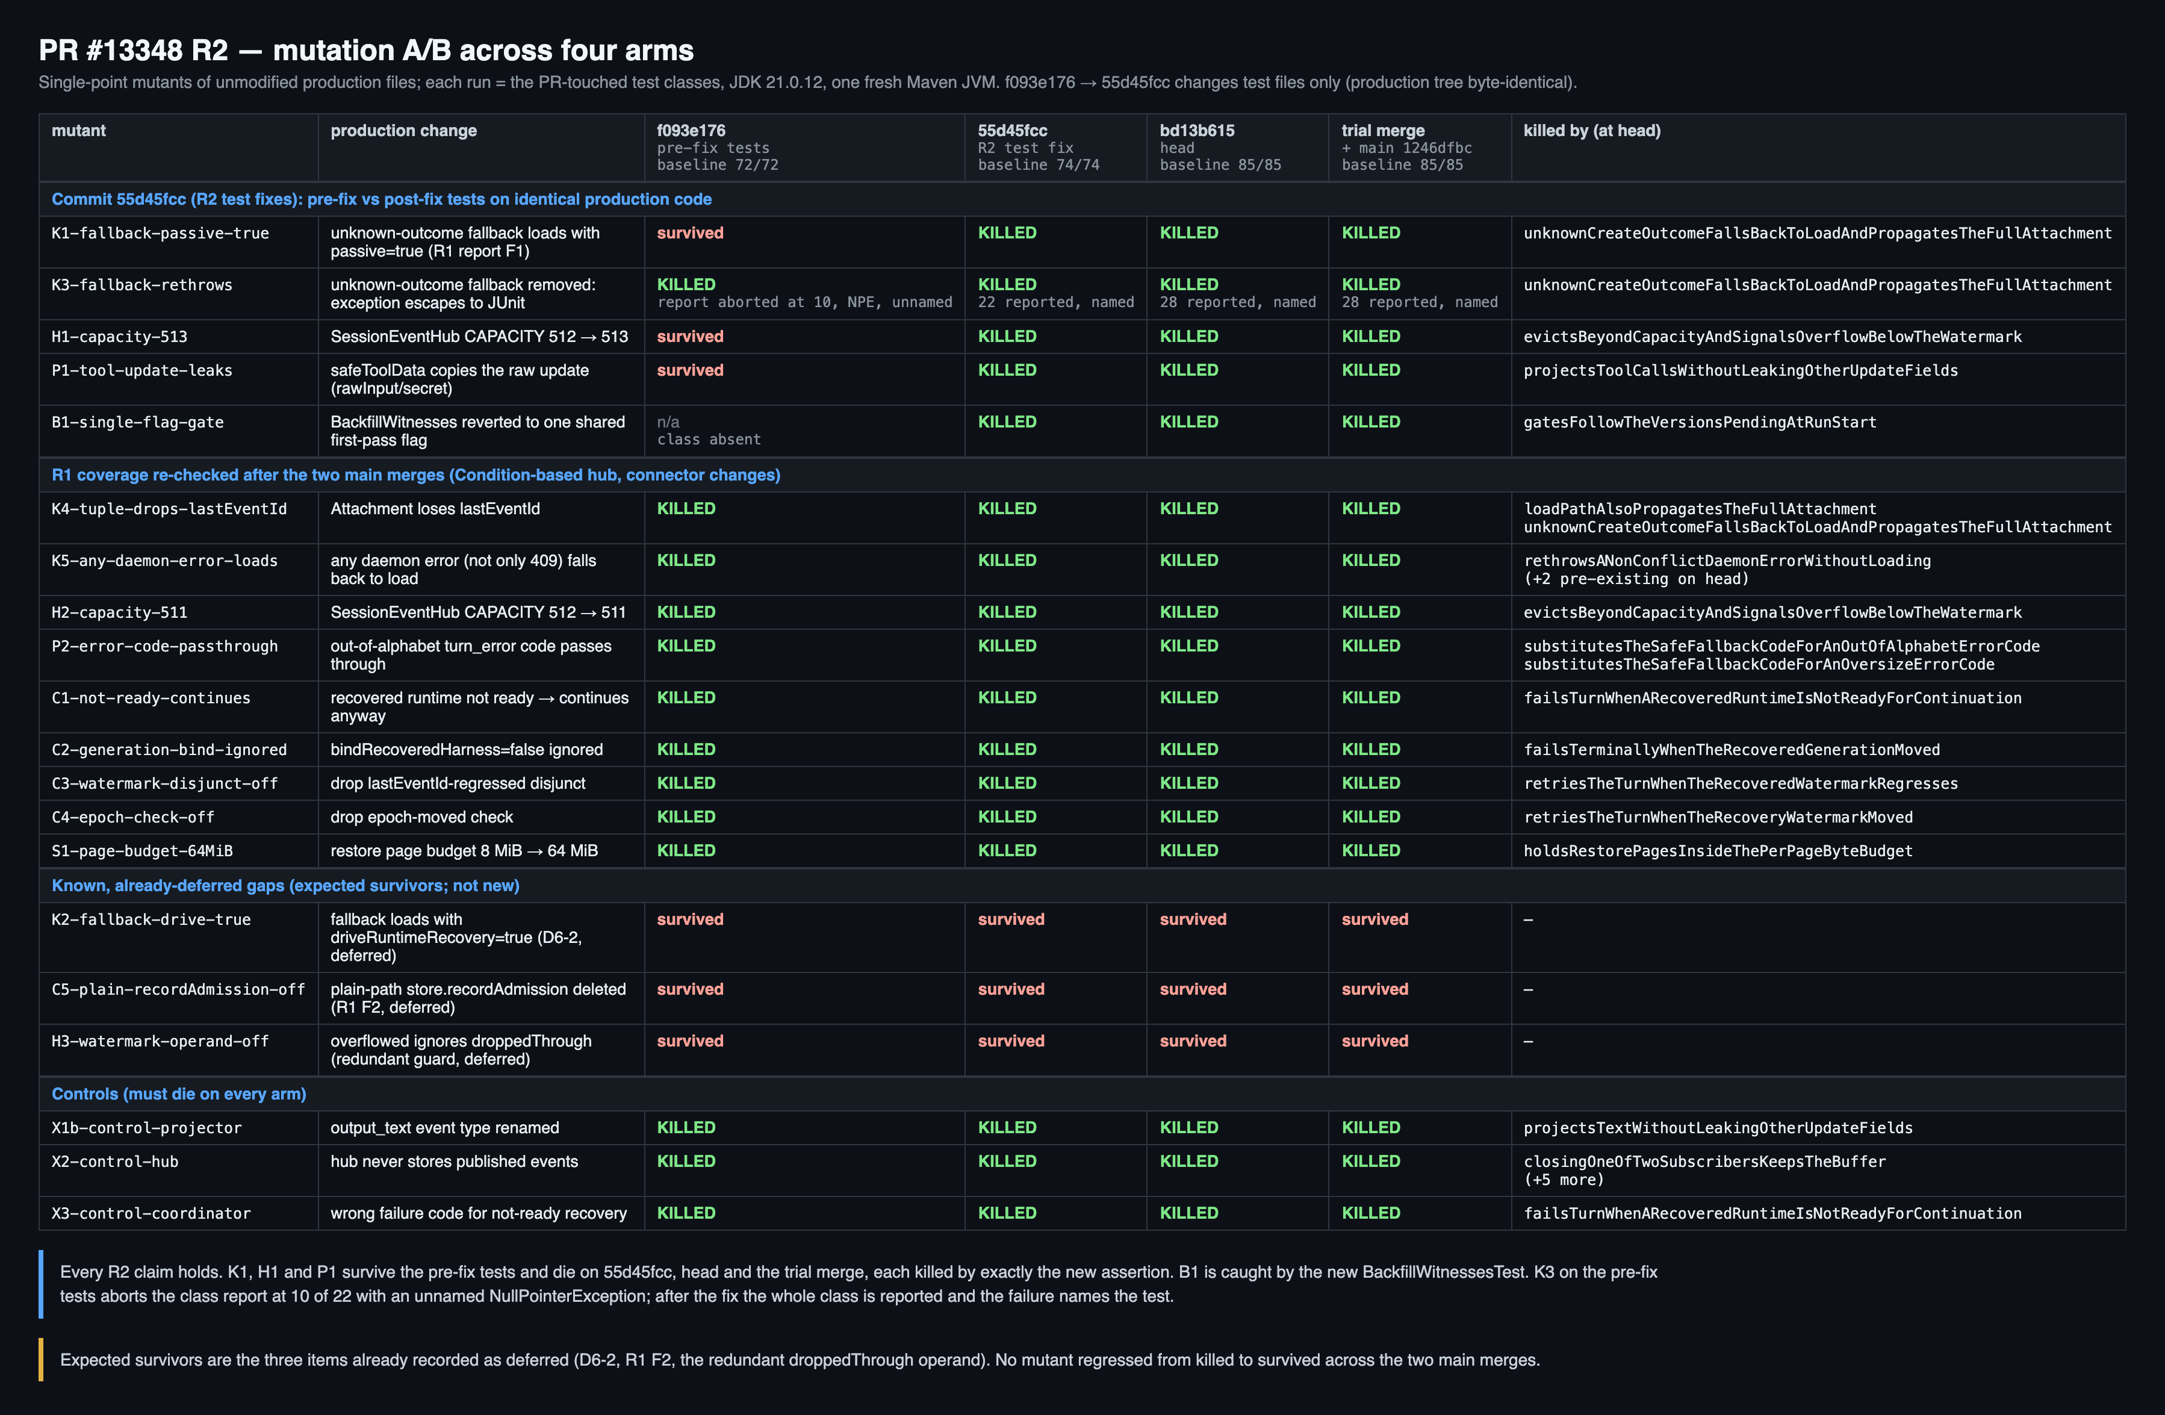Select mutant 'K2-fallback-drive-true'
This screenshot has width=2165, height=1415.
click(x=151, y=920)
